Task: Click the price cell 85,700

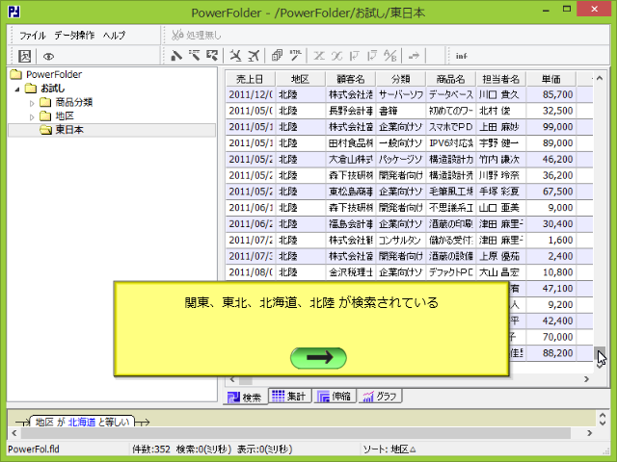Action: click(551, 94)
